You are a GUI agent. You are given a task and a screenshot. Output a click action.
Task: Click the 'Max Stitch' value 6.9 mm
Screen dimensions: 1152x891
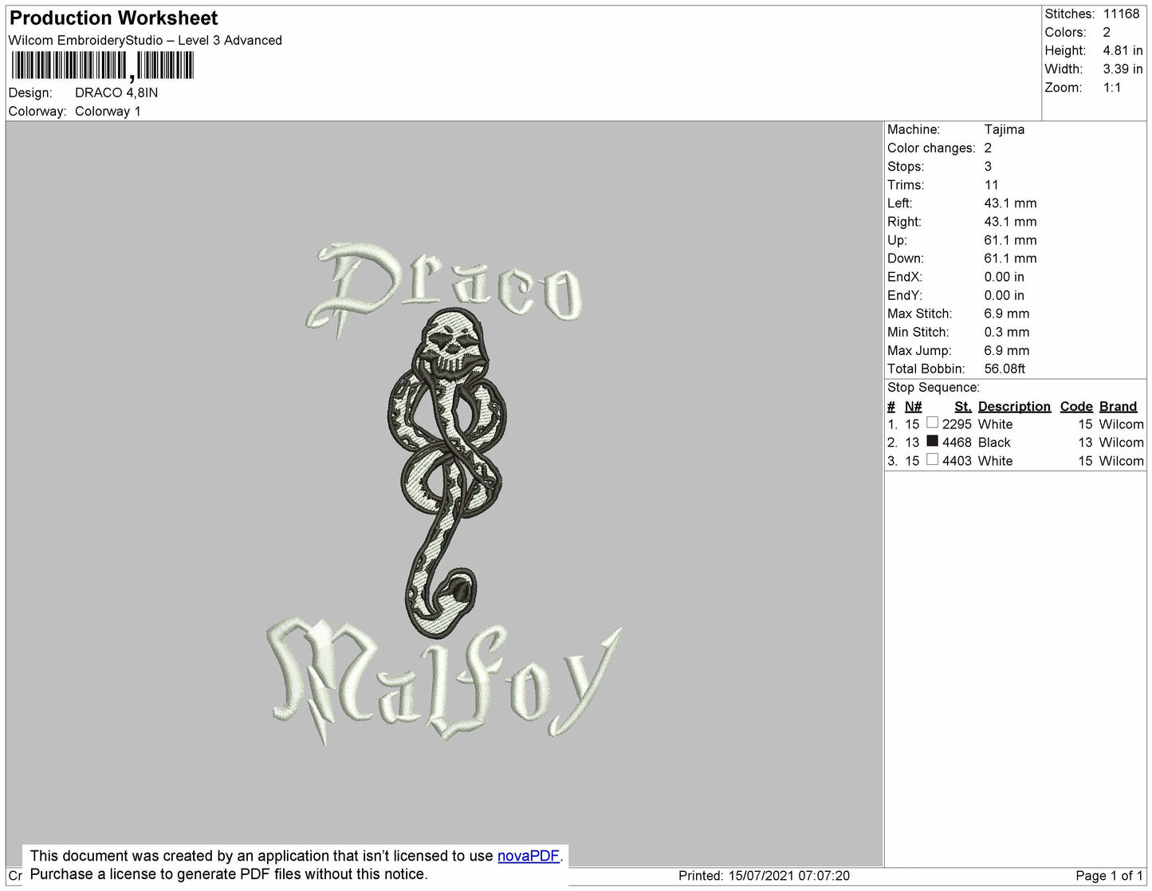[x=1007, y=313]
